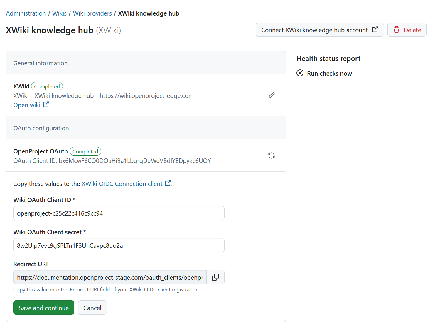Screen dimensions: 430x328
Task: Click the Save and continue button
Action: (44, 307)
